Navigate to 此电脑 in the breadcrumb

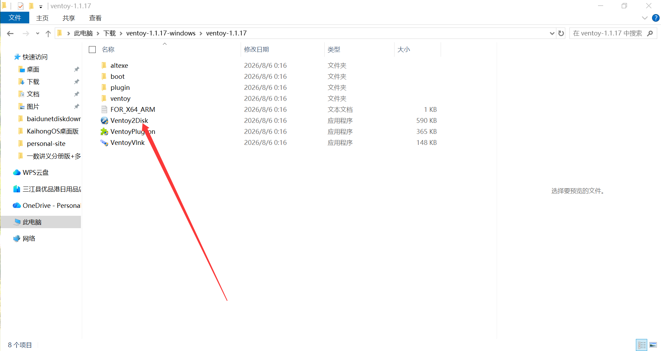coord(83,33)
